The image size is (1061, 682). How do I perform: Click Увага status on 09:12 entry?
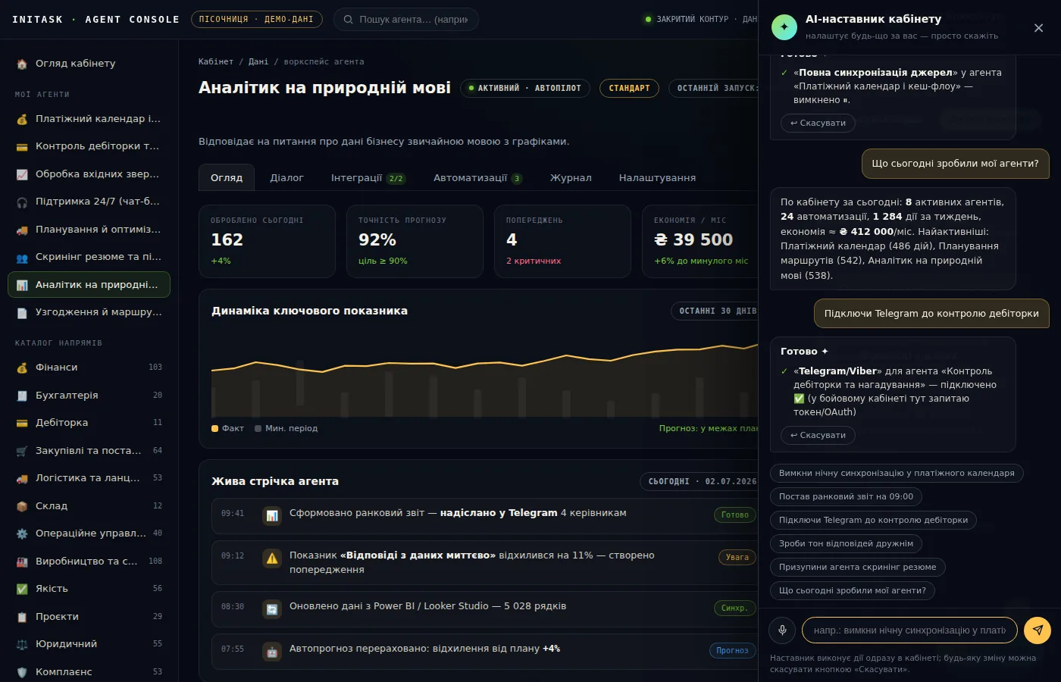(737, 558)
